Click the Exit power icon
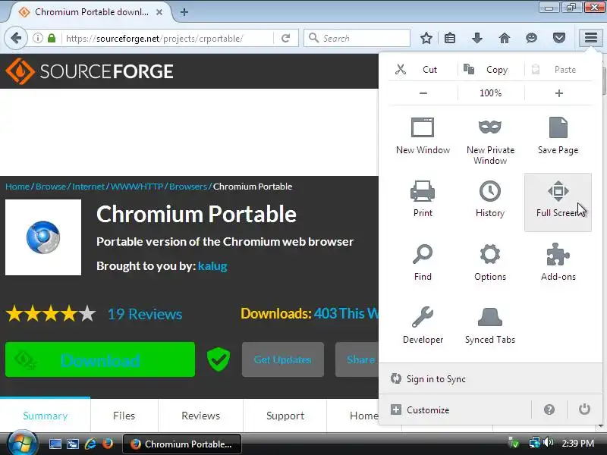Screen dimensions: 607x455 [x=584, y=409]
